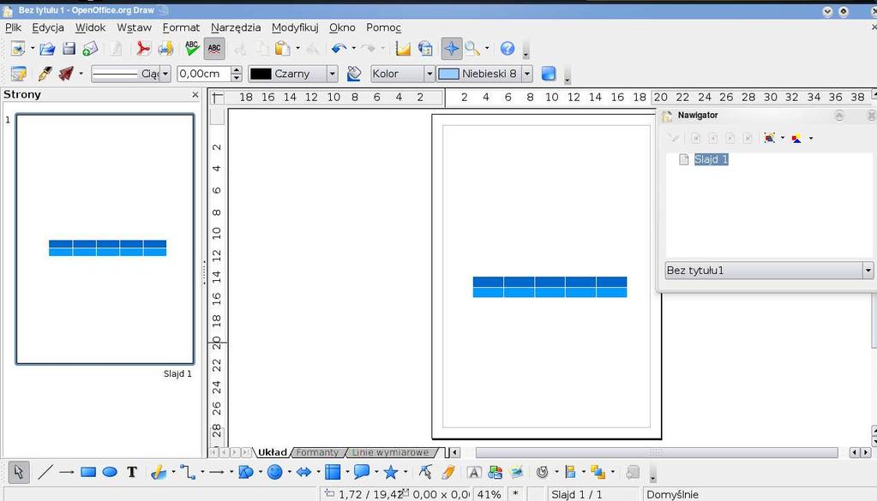877x501 pixels.
Task: Open the Chart insert icon
Action: click(403, 49)
